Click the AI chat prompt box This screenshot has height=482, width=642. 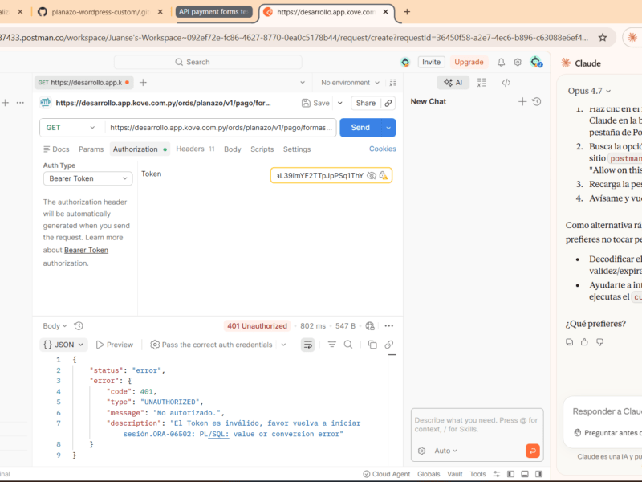click(477, 425)
